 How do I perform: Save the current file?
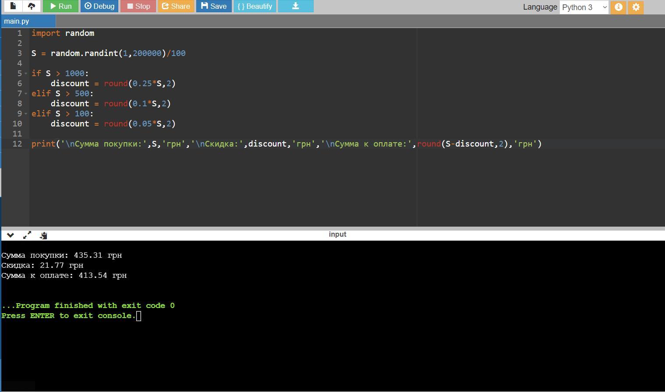[x=214, y=6]
